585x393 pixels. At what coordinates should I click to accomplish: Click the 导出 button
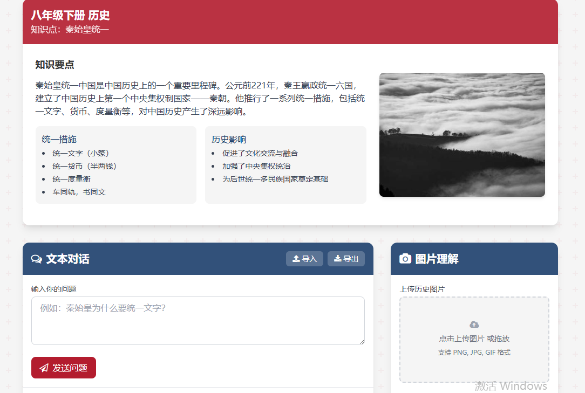click(x=346, y=259)
